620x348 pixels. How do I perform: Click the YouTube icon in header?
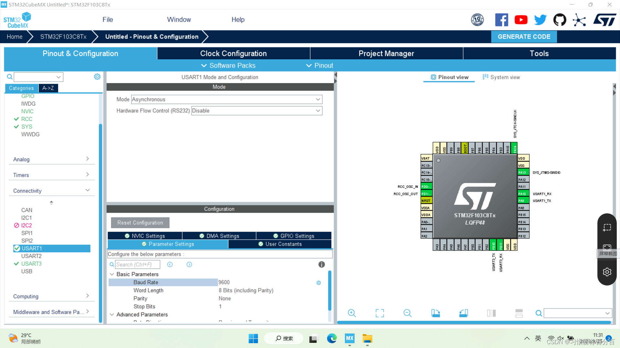click(521, 20)
